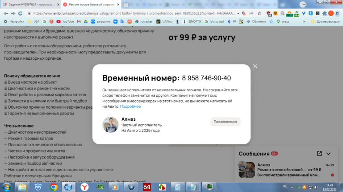Viewport: 343px width, 192px height.
Task: Close the Ремонт котлов tab
Action: pos(118,4)
